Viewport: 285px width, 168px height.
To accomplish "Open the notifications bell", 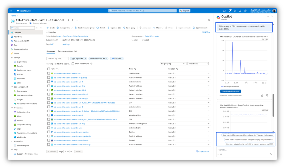I will (x=230, y=11).
